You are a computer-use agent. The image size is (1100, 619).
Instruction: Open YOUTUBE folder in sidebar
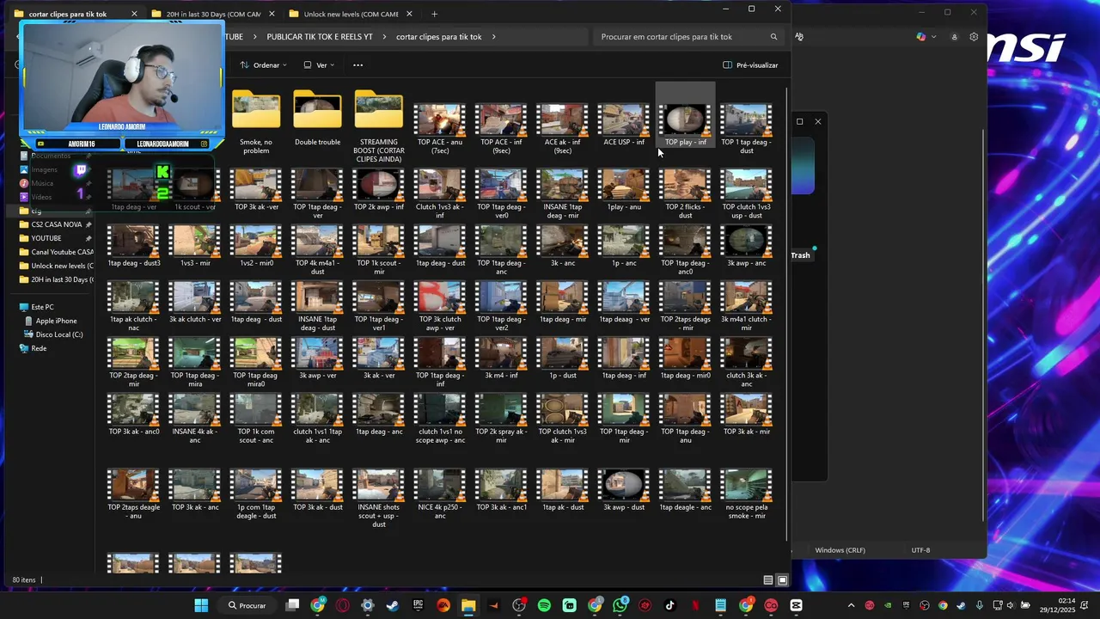click(x=46, y=238)
